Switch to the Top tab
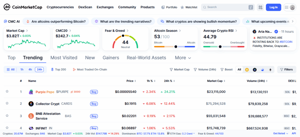The height and width of the screenshot is (137, 300). tap(11, 58)
